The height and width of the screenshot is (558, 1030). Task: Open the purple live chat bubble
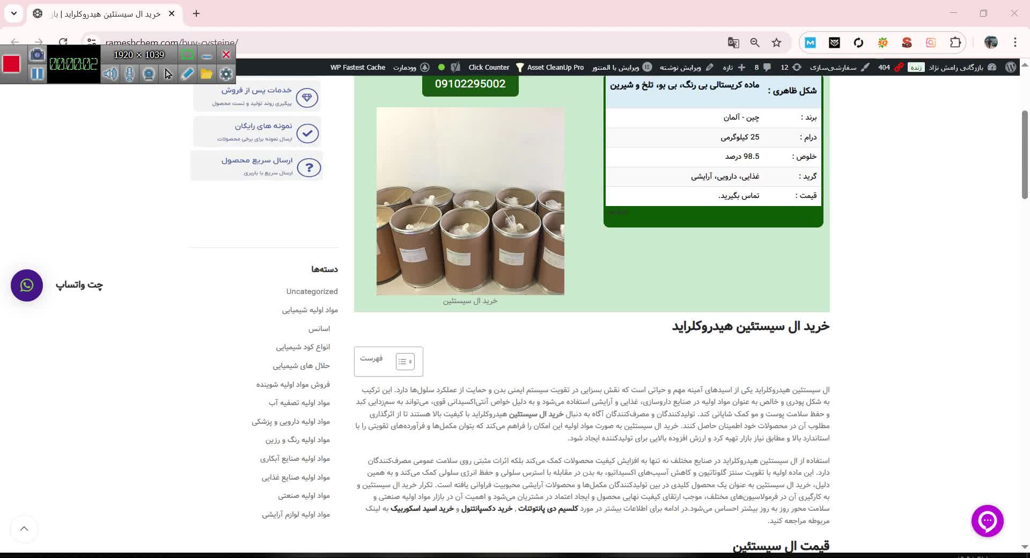(x=987, y=521)
